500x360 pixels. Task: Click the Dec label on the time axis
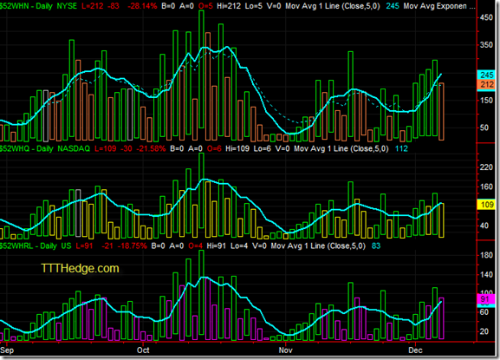(x=415, y=350)
